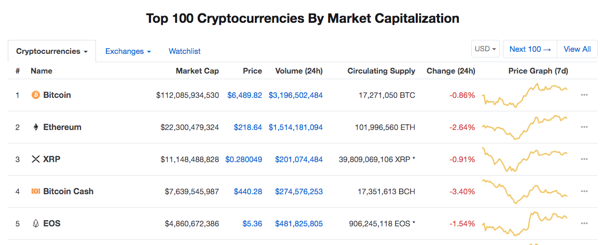Click the EOS logo icon

[36, 223]
